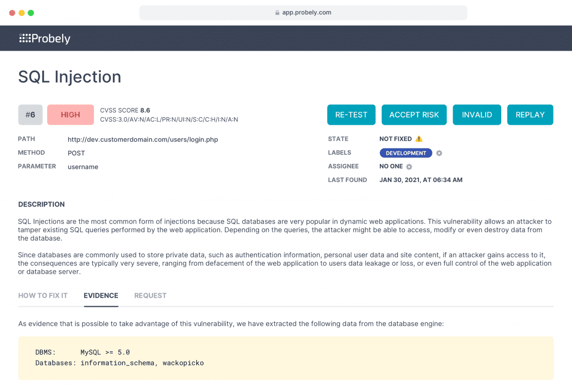572x388 pixels.
Task: Open assignee settings gear icon
Action: 409,166
